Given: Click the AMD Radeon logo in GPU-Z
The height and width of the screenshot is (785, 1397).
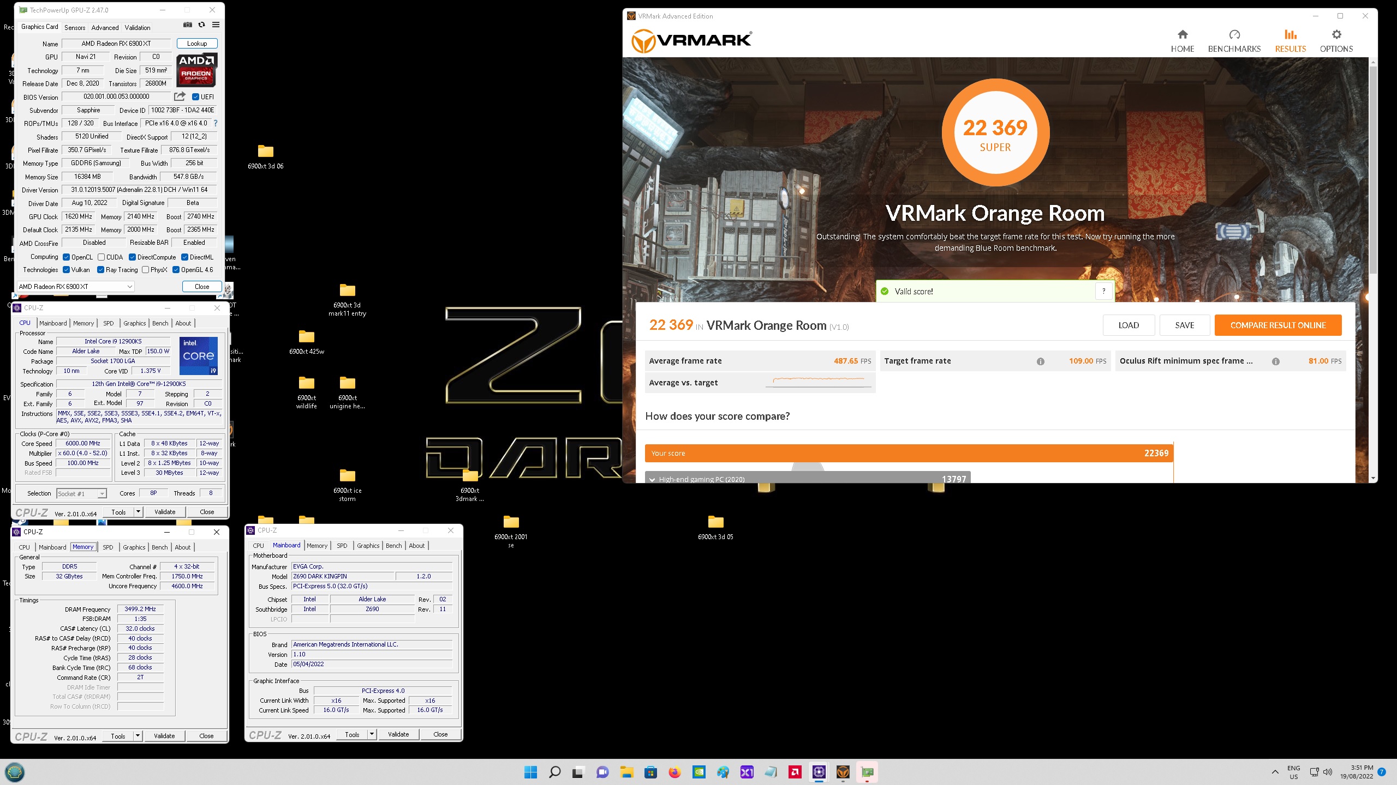Looking at the screenshot, I should click(x=196, y=70).
